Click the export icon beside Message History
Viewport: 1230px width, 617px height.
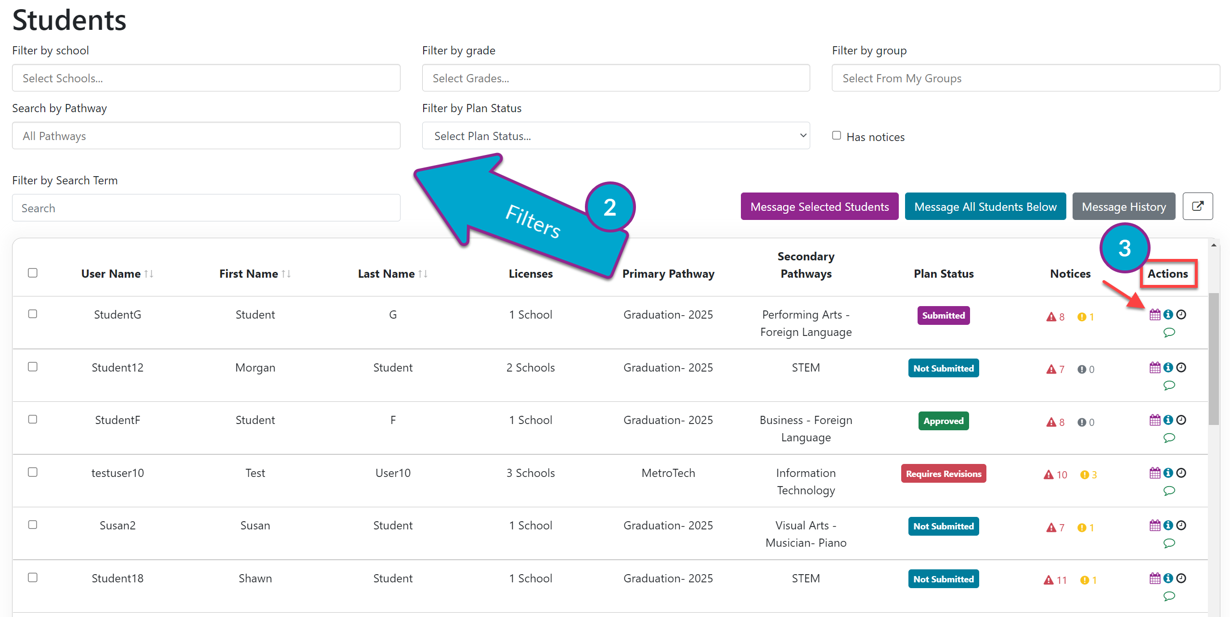point(1198,206)
